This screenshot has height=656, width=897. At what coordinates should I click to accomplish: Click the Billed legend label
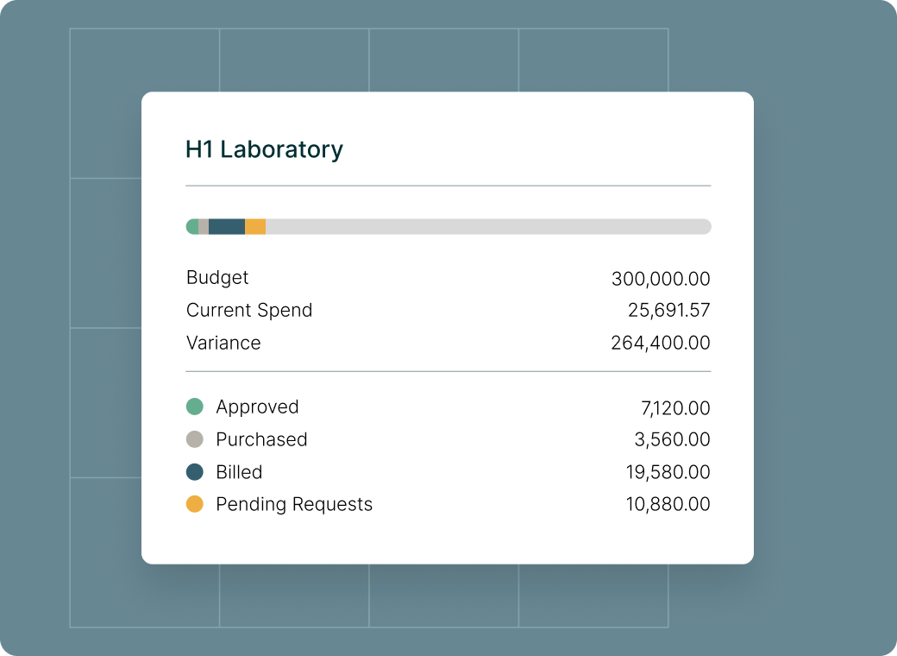[239, 472]
